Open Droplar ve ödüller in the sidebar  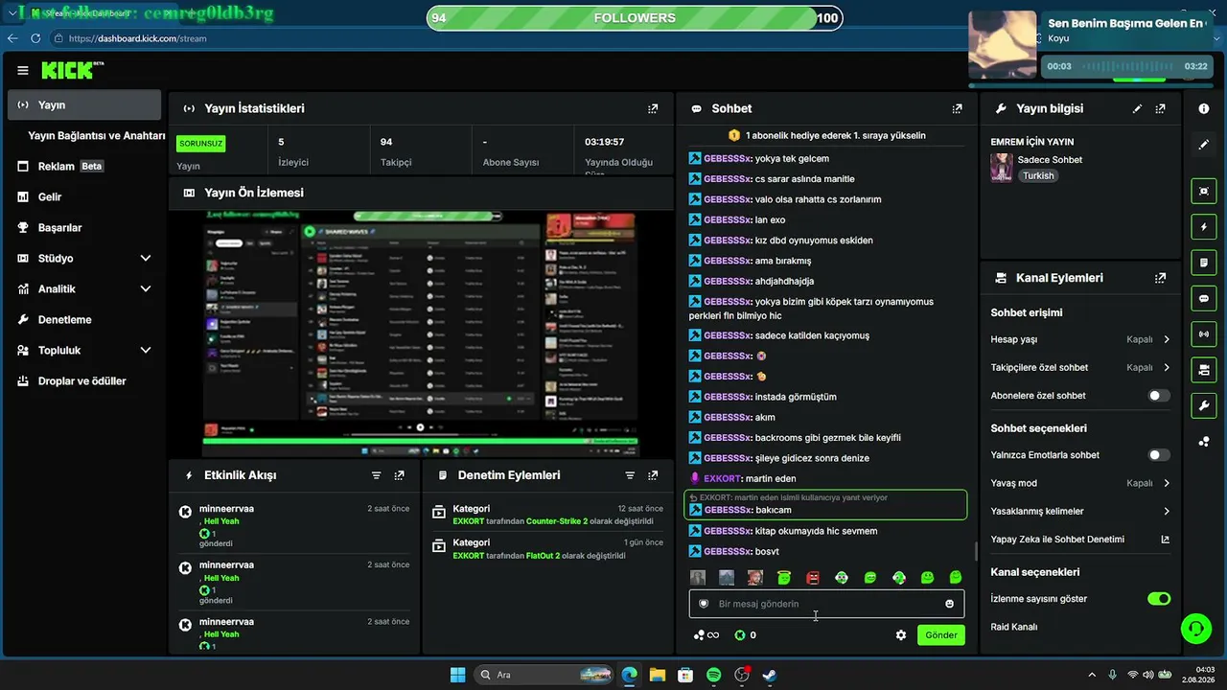tap(84, 380)
